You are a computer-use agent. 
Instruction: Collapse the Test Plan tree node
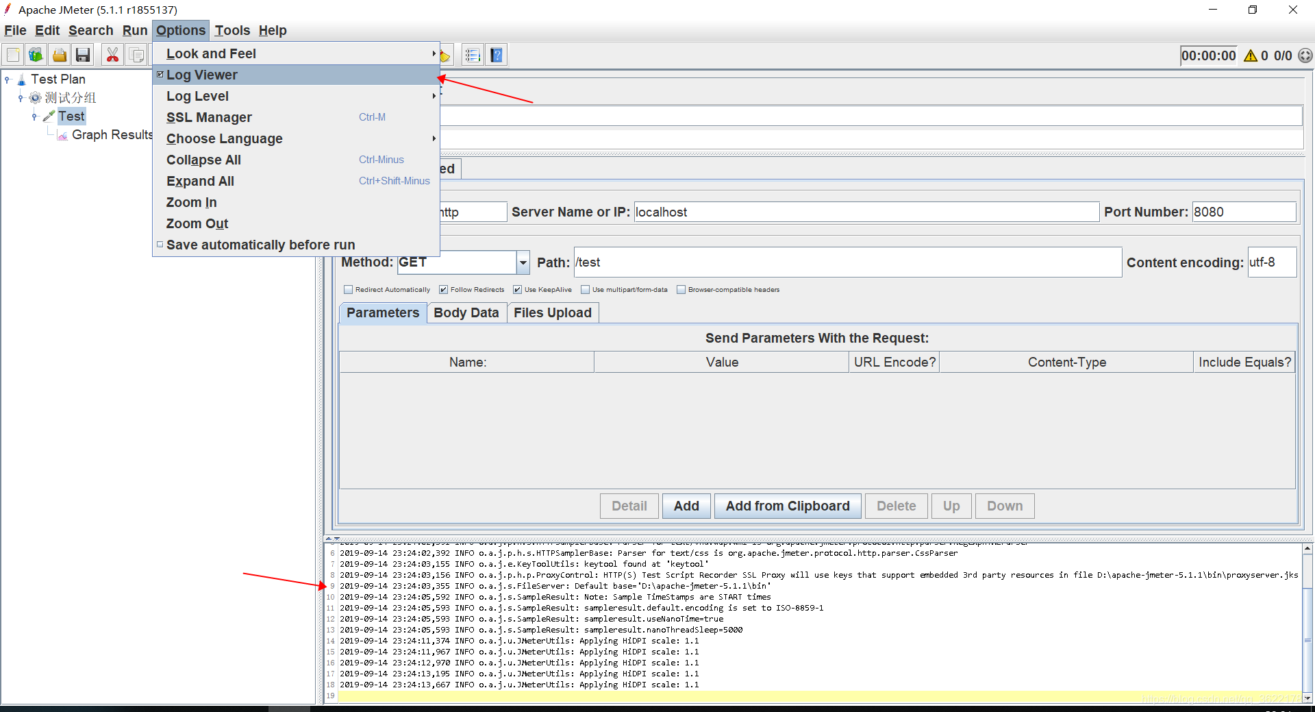tap(8, 79)
